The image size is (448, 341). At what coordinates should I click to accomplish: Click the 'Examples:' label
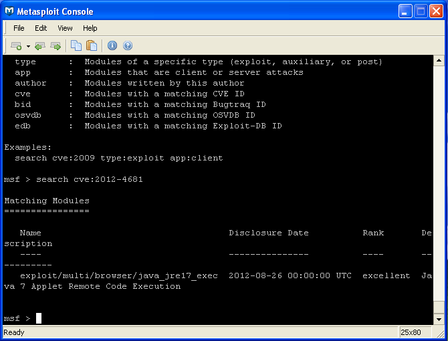click(x=27, y=147)
